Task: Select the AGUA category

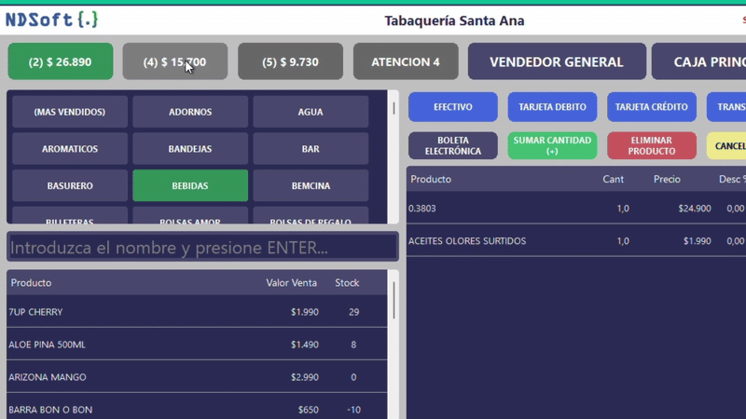Action: (x=311, y=112)
